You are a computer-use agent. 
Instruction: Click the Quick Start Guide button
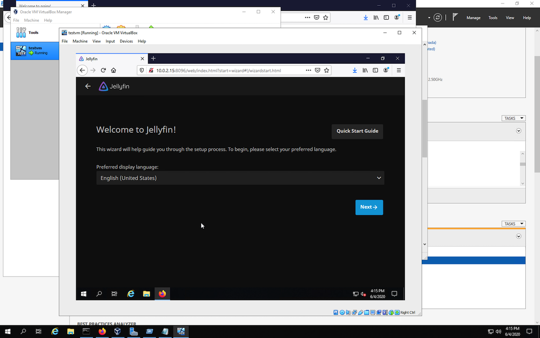point(357,131)
